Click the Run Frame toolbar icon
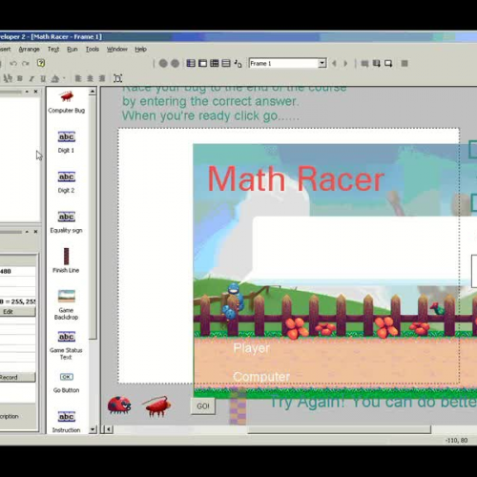The image size is (477, 477). (388, 64)
